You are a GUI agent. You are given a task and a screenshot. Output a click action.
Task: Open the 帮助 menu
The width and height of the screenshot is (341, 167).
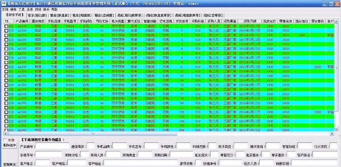54,9
